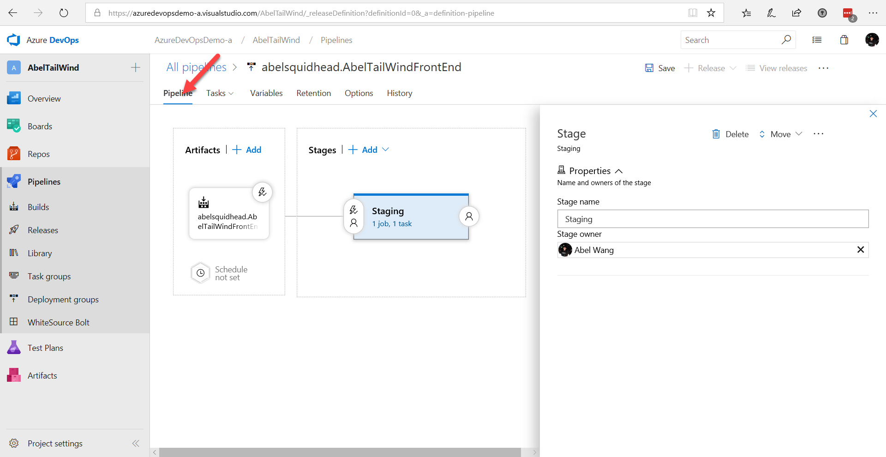Switch to the Options tab
The height and width of the screenshot is (457, 886).
[x=359, y=93]
